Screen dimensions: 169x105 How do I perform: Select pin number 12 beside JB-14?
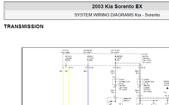(63, 68)
